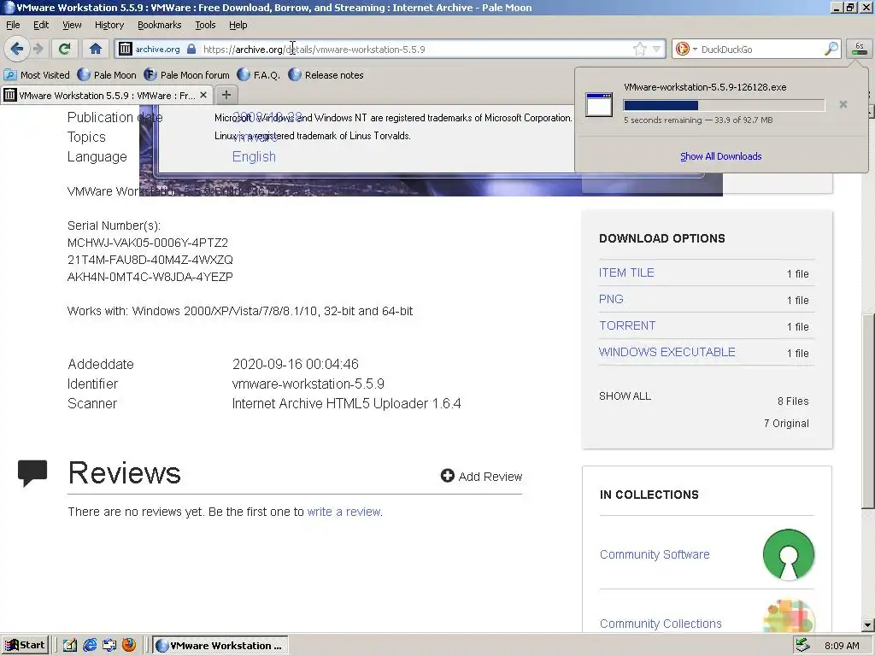Screen dimensions: 875x656
Task: Select the VMware Workstation taskbar button
Action: click(x=220, y=646)
